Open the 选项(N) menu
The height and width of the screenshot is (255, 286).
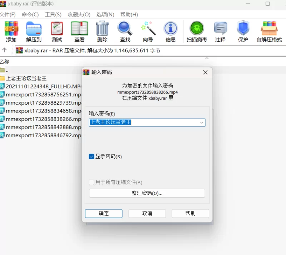105,14
